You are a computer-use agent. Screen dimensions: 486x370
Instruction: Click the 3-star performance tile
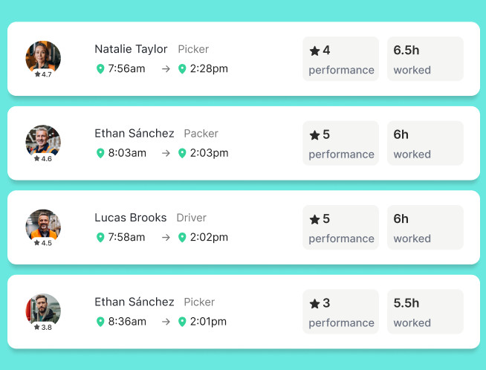pyautogui.click(x=340, y=311)
